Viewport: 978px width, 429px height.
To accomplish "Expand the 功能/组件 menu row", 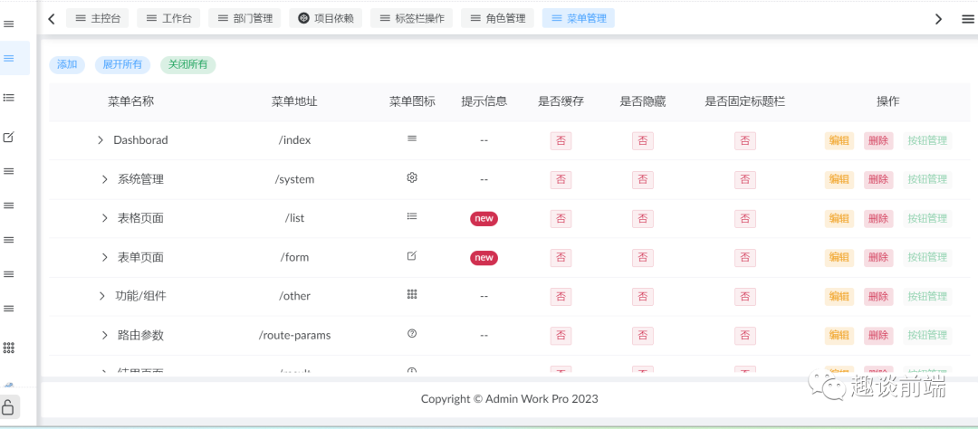I will [x=102, y=296].
